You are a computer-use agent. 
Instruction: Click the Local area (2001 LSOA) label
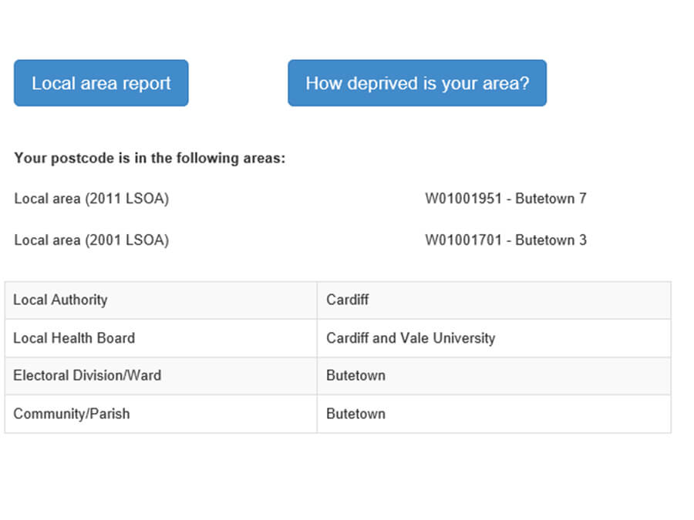point(91,240)
